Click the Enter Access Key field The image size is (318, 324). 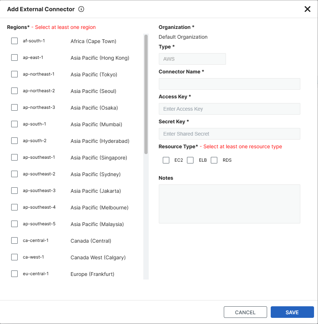pyautogui.click(x=229, y=109)
